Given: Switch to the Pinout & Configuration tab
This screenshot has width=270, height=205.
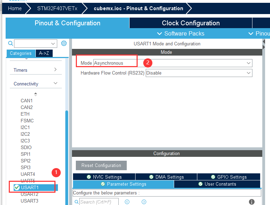Looking at the screenshot, I should [67, 23].
